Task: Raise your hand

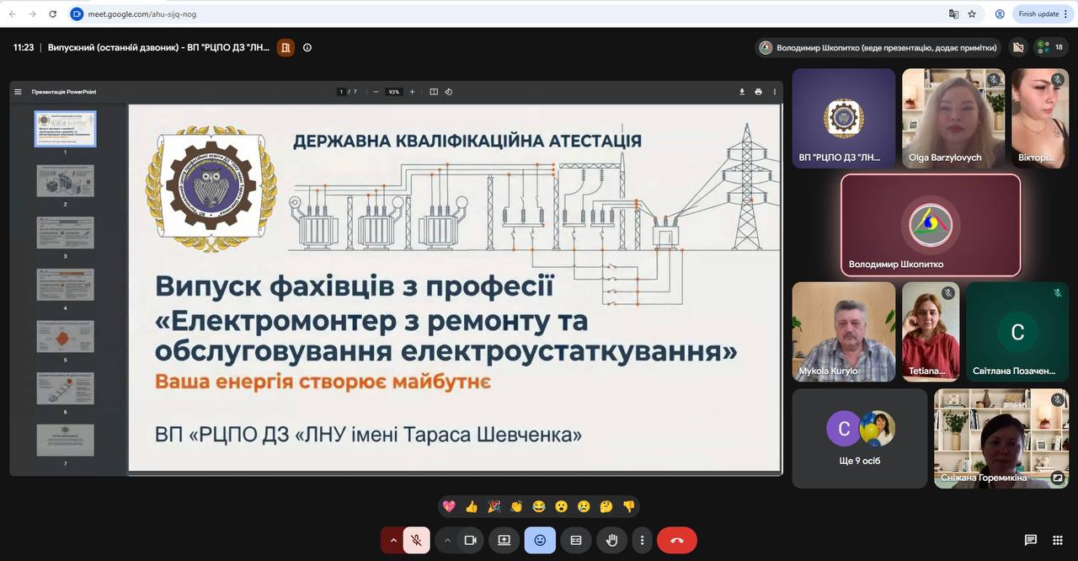Action: coord(612,540)
